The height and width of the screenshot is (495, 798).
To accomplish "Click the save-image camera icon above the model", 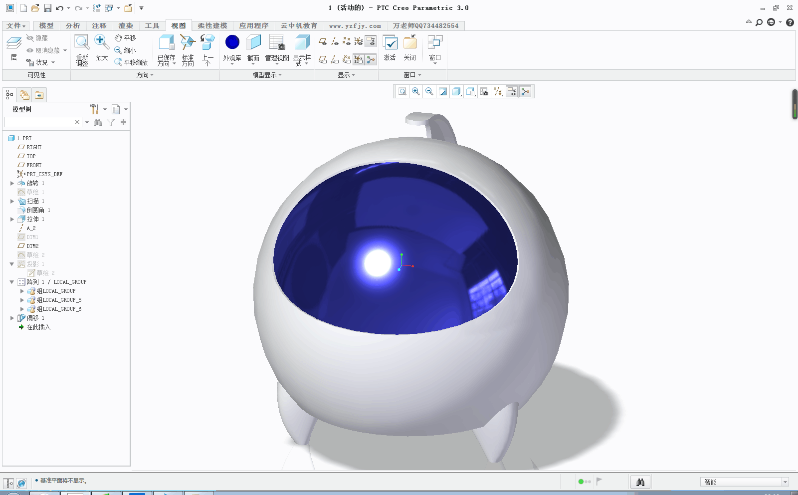I will [484, 91].
